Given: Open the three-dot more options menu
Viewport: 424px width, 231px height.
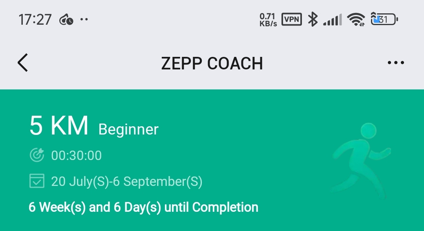Looking at the screenshot, I should click(396, 63).
